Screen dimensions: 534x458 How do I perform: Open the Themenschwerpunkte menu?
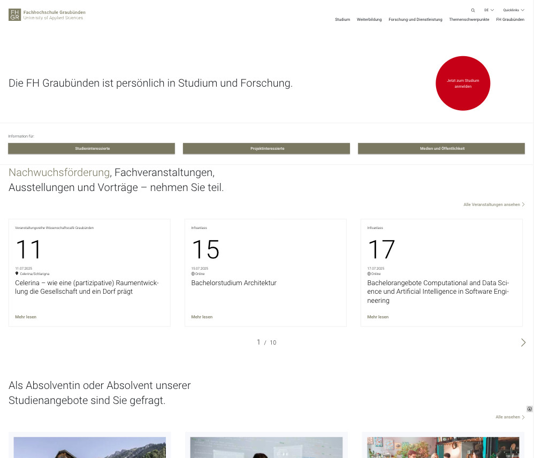tap(469, 20)
